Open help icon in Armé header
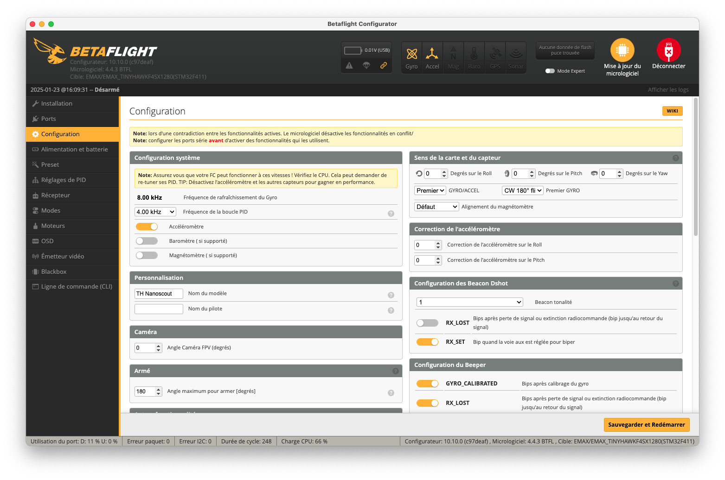 click(x=396, y=371)
